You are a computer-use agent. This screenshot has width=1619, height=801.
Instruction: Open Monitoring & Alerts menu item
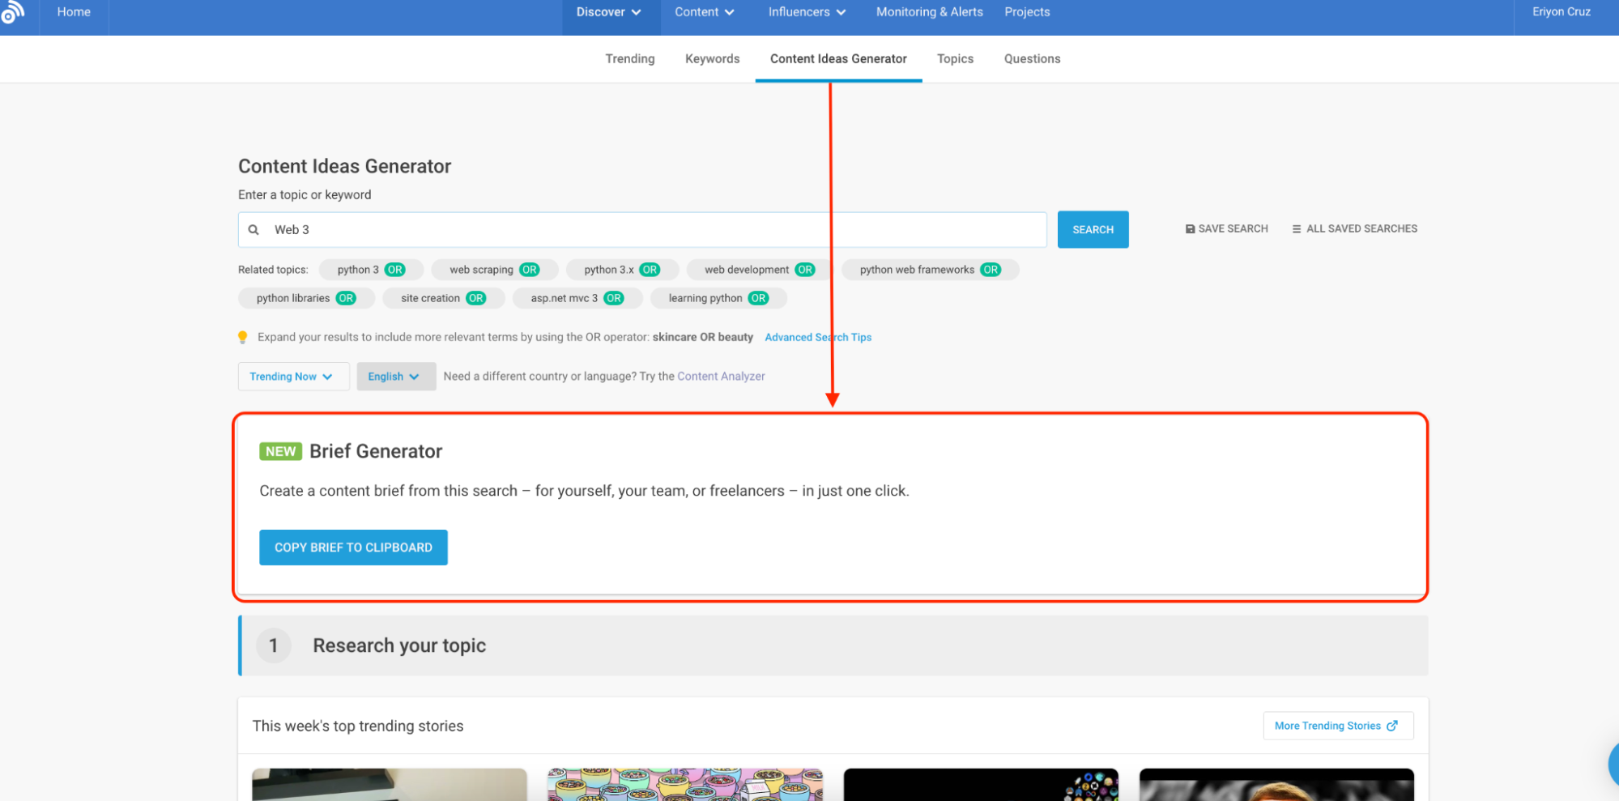click(x=930, y=12)
